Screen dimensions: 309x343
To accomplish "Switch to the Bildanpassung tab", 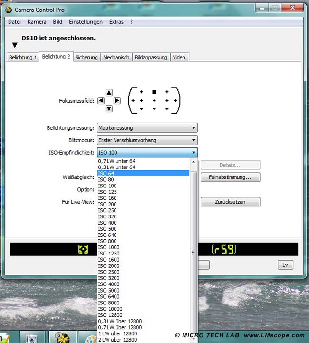I will point(151,57).
